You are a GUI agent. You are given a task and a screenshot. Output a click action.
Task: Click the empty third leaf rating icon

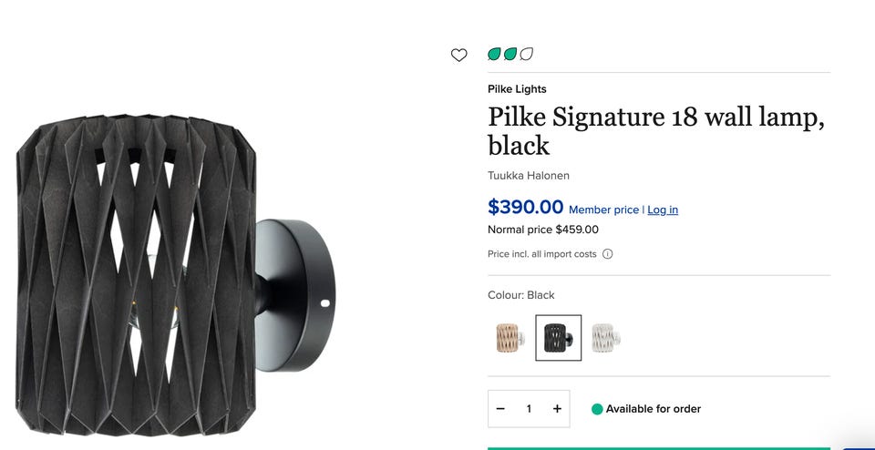(526, 55)
